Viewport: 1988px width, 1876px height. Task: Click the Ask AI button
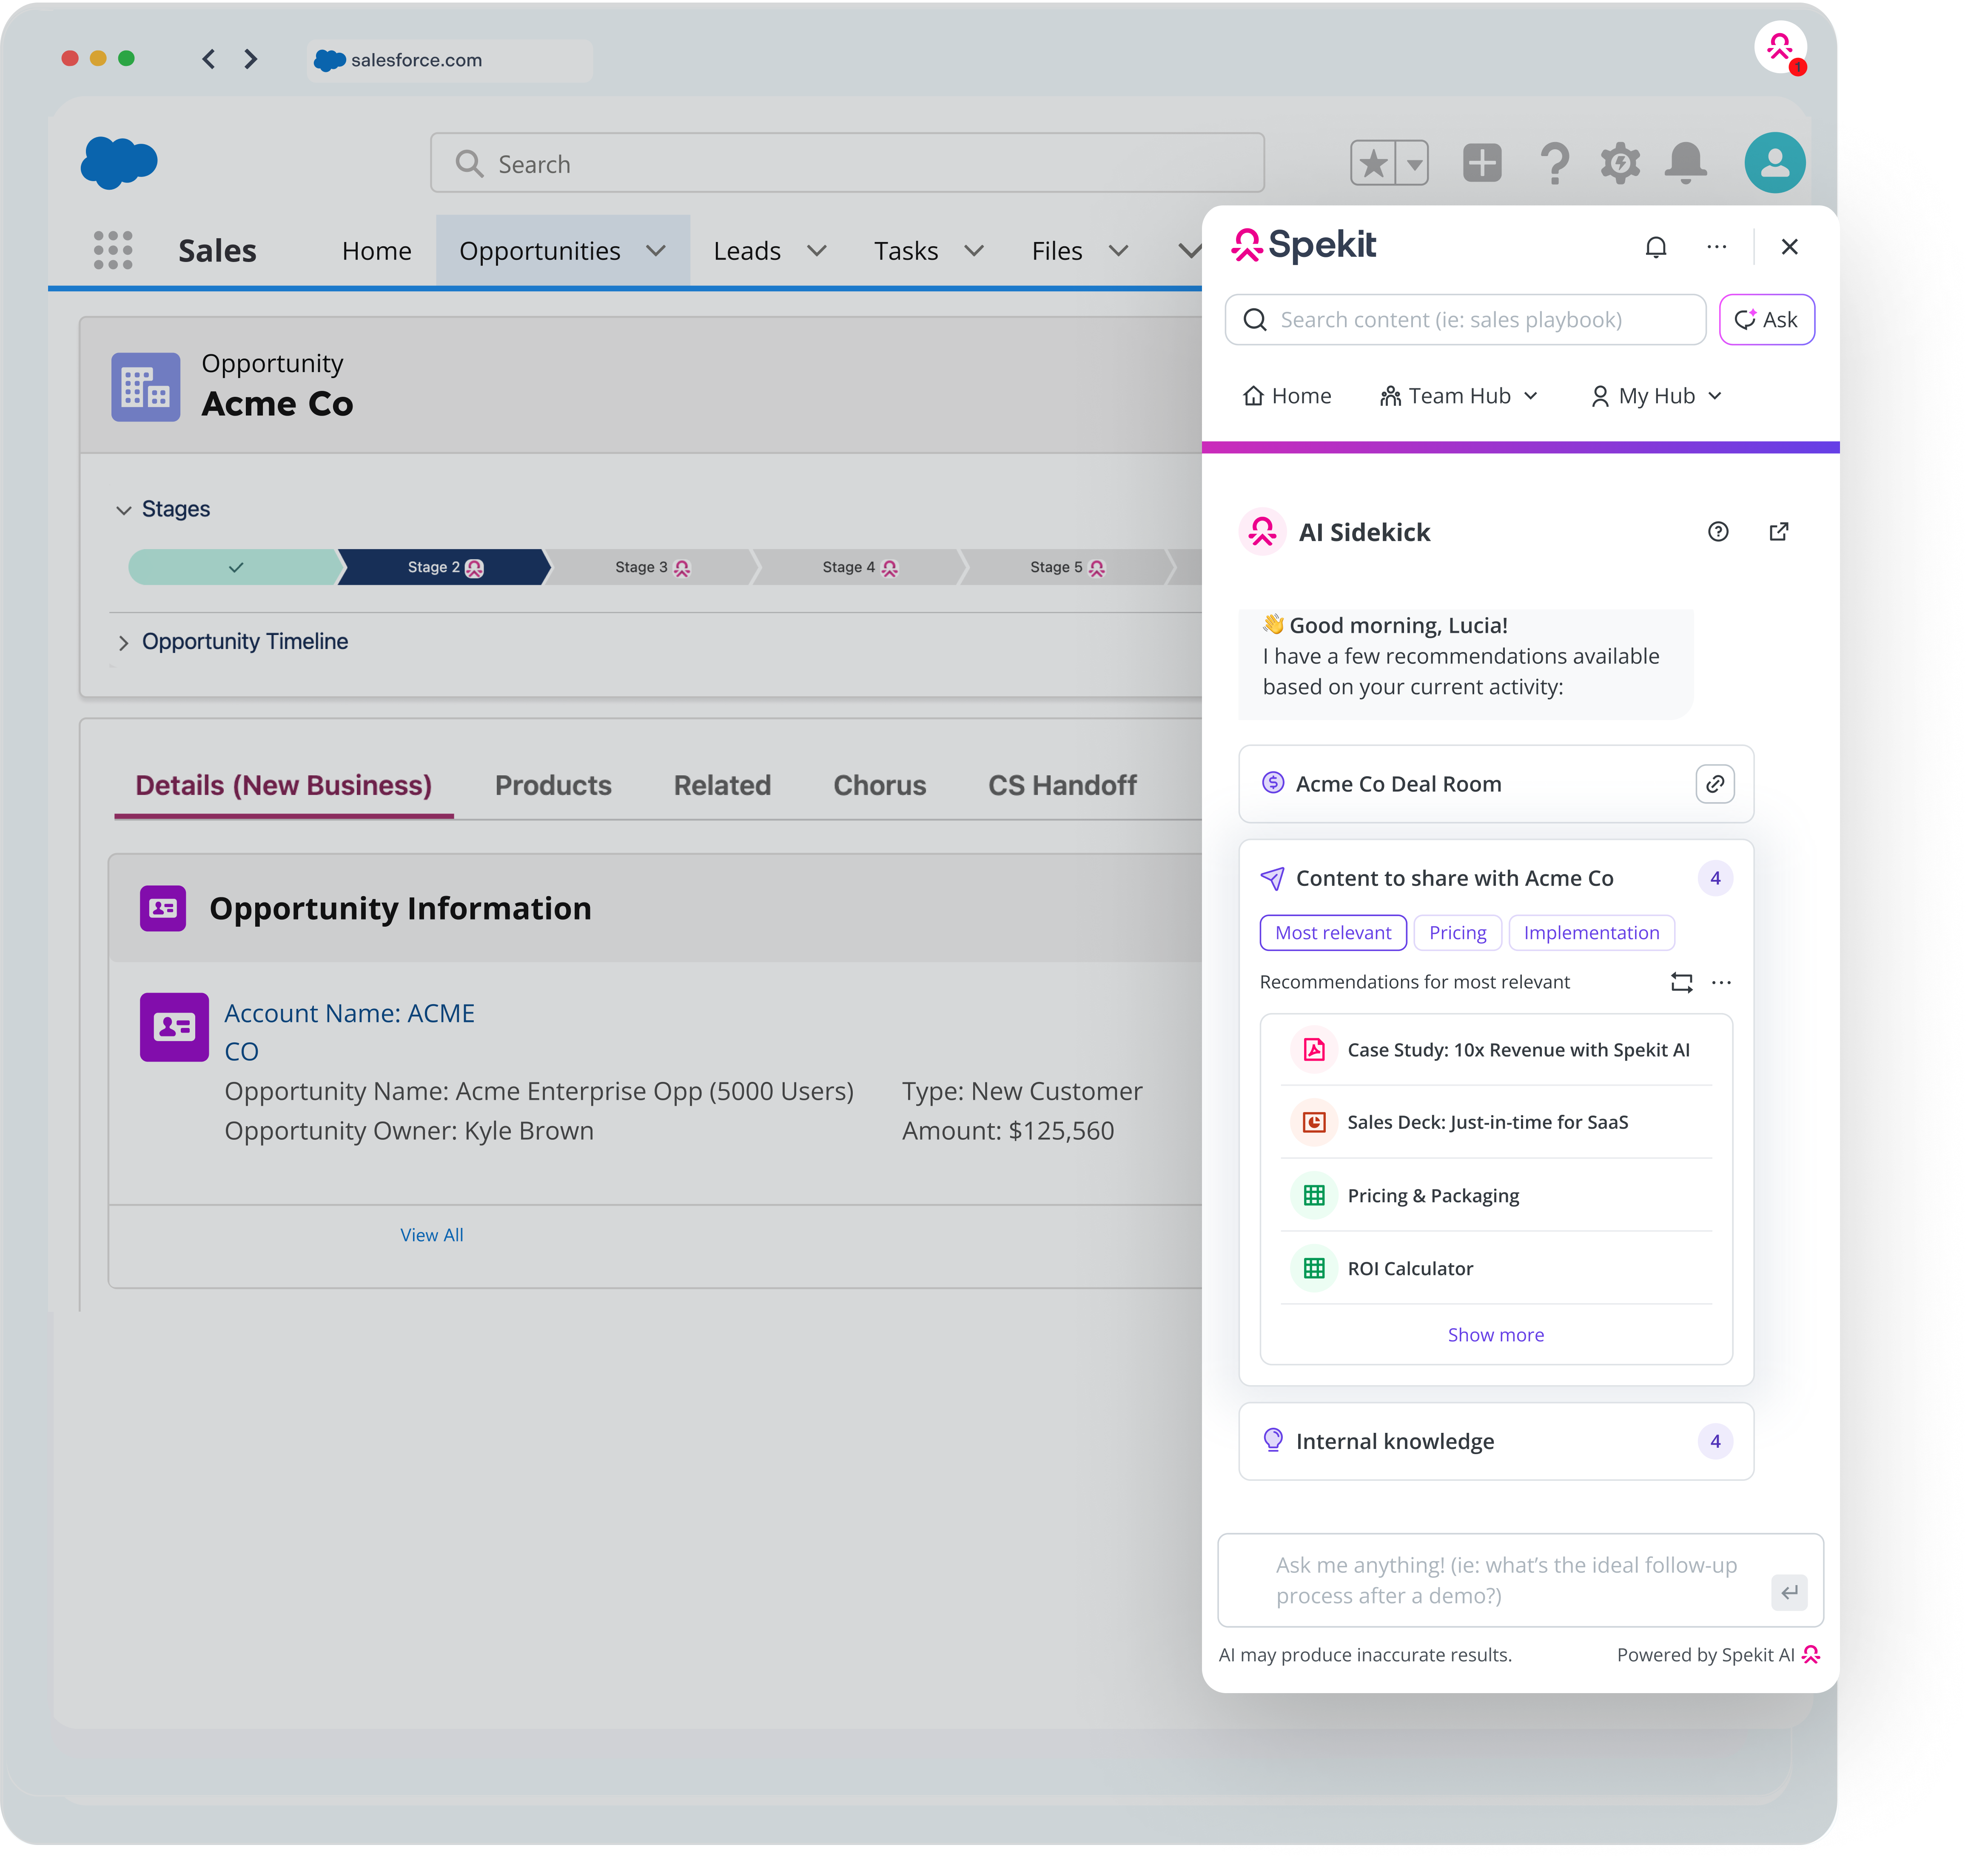pos(1767,320)
